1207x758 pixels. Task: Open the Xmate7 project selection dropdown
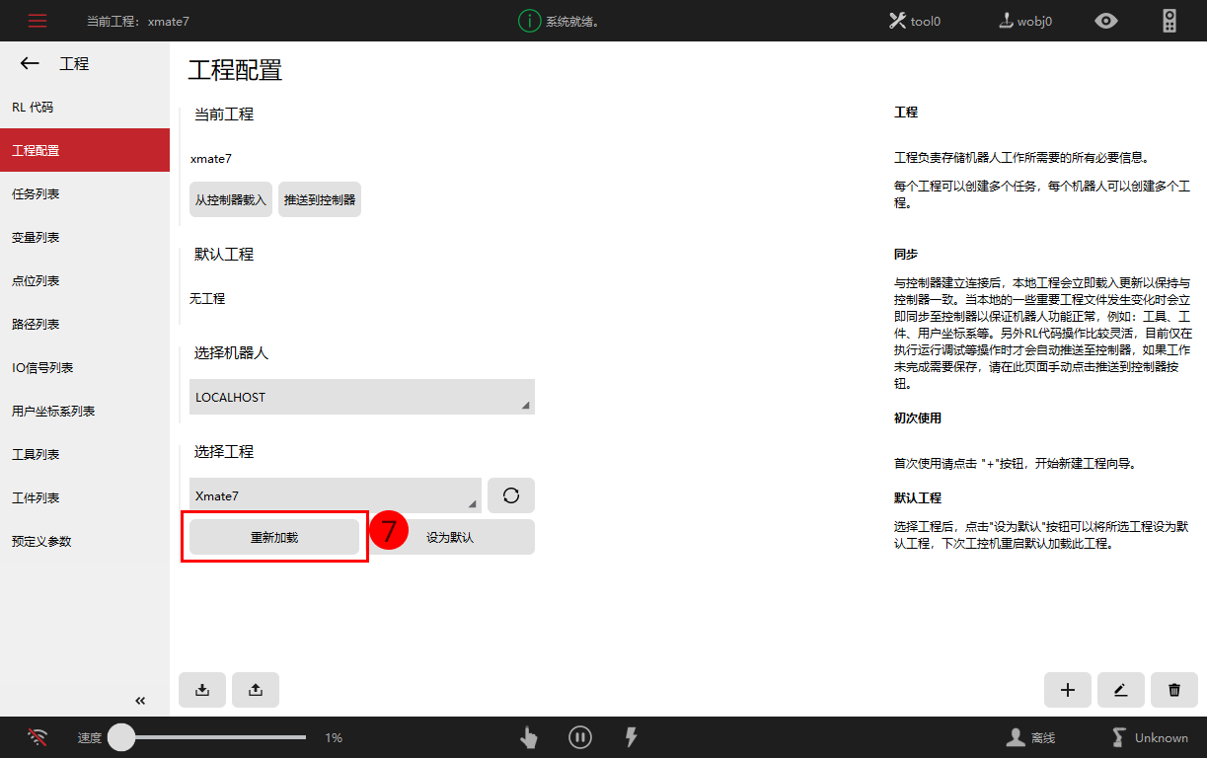coord(336,495)
